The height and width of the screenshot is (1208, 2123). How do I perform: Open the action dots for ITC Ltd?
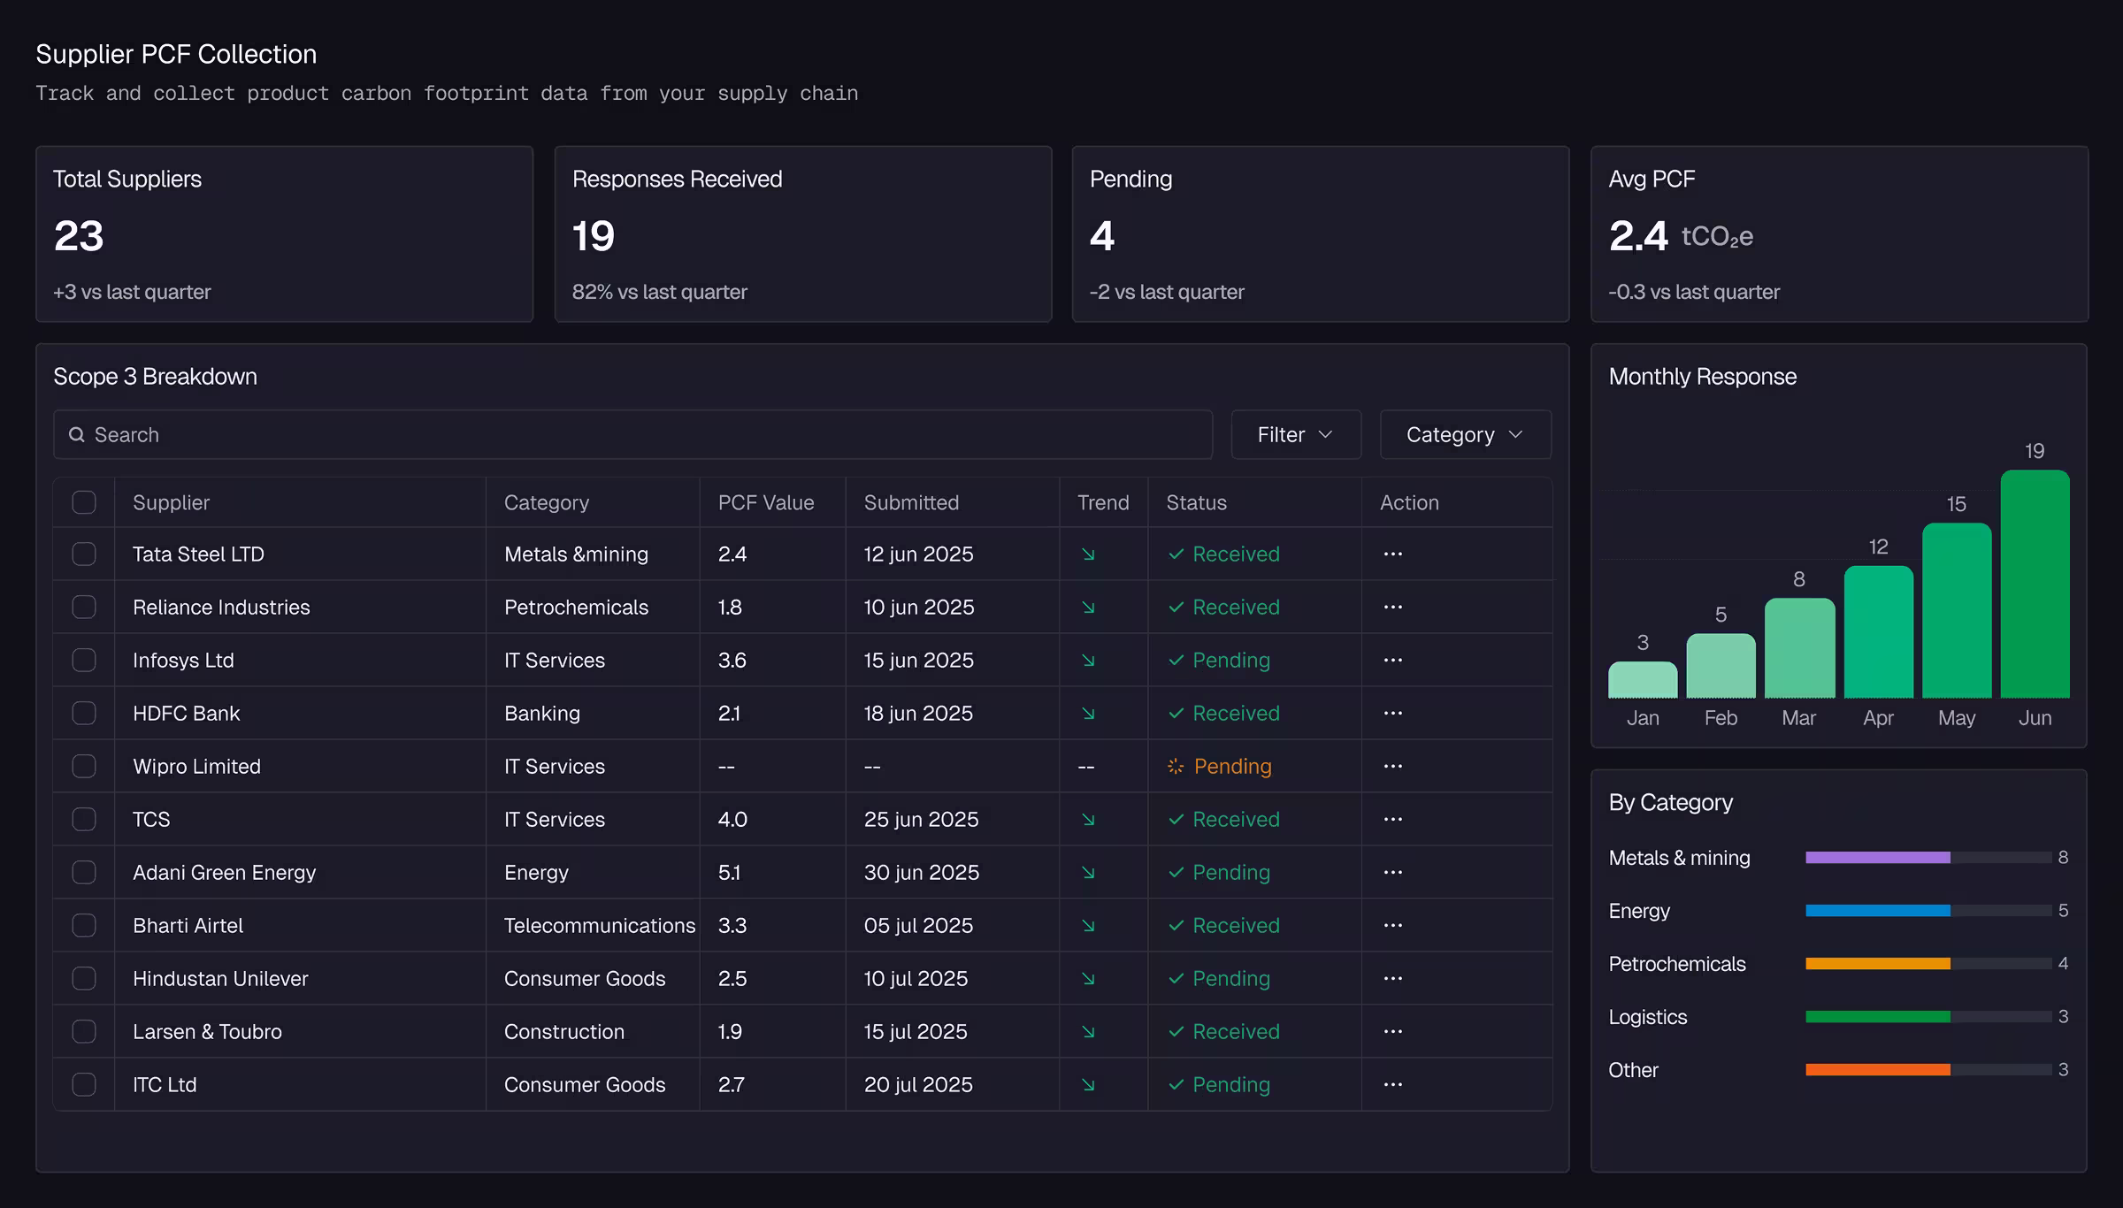coord(1392,1084)
